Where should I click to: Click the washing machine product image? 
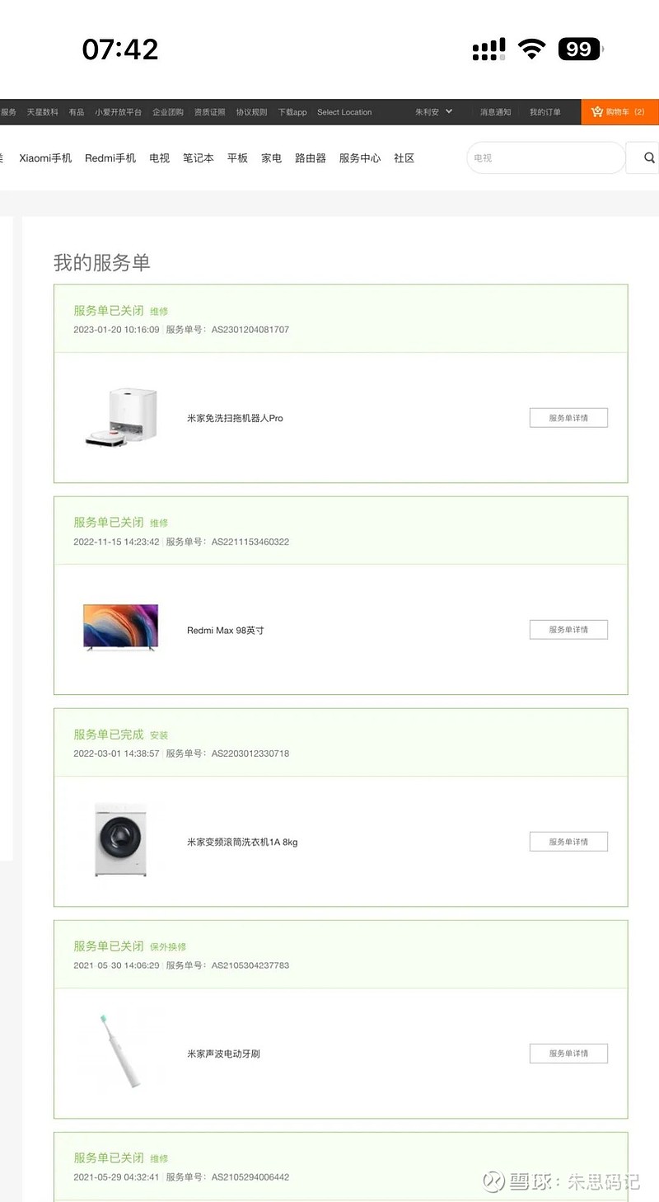click(x=120, y=840)
